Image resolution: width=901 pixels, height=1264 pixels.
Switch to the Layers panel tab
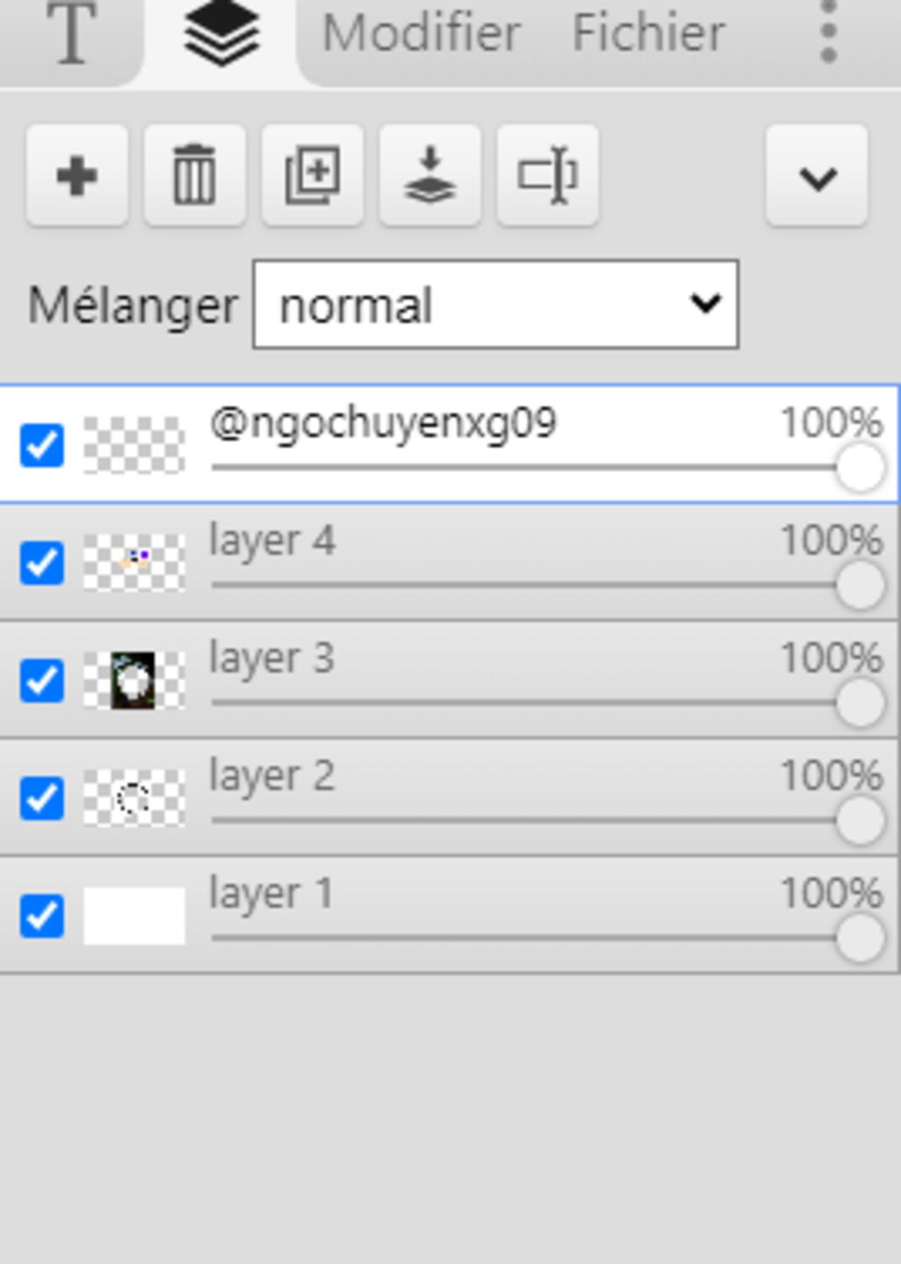coord(221,35)
